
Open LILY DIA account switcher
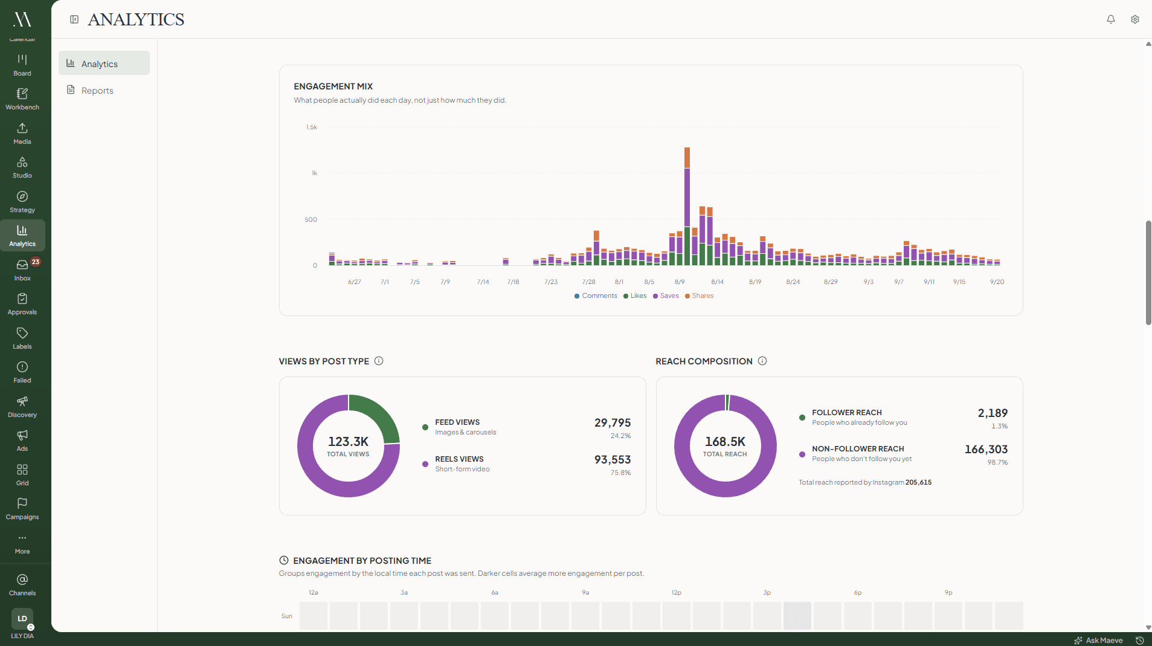[x=22, y=623]
